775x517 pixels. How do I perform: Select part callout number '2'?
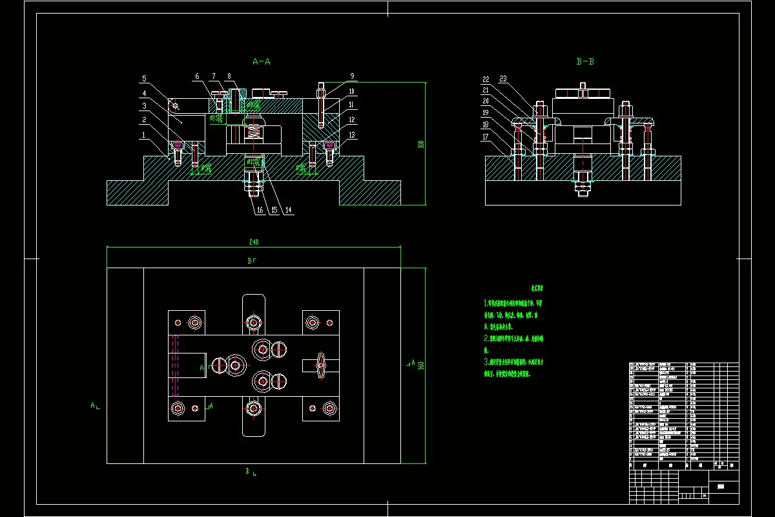(x=145, y=120)
